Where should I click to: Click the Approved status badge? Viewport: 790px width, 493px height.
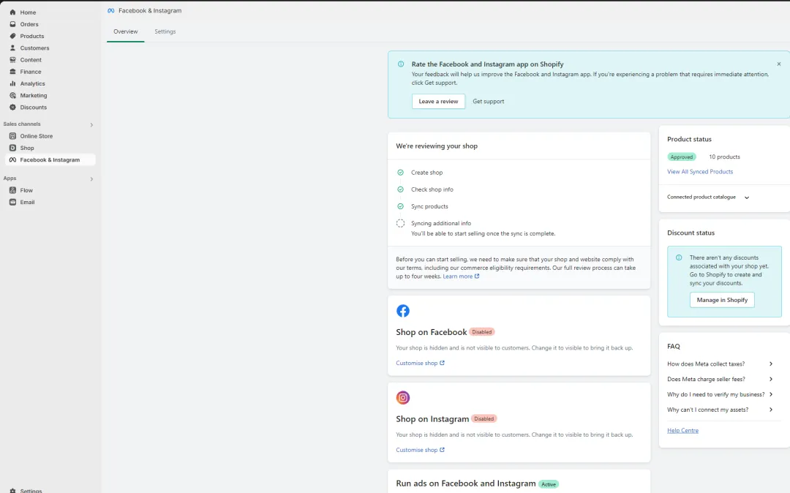pyautogui.click(x=681, y=157)
